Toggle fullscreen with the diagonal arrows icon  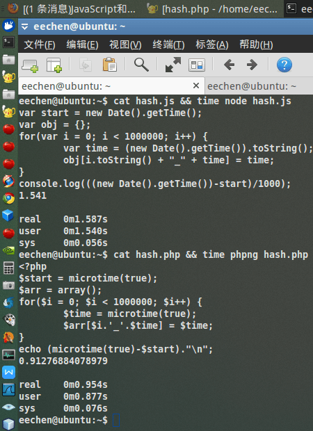click(x=173, y=65)
